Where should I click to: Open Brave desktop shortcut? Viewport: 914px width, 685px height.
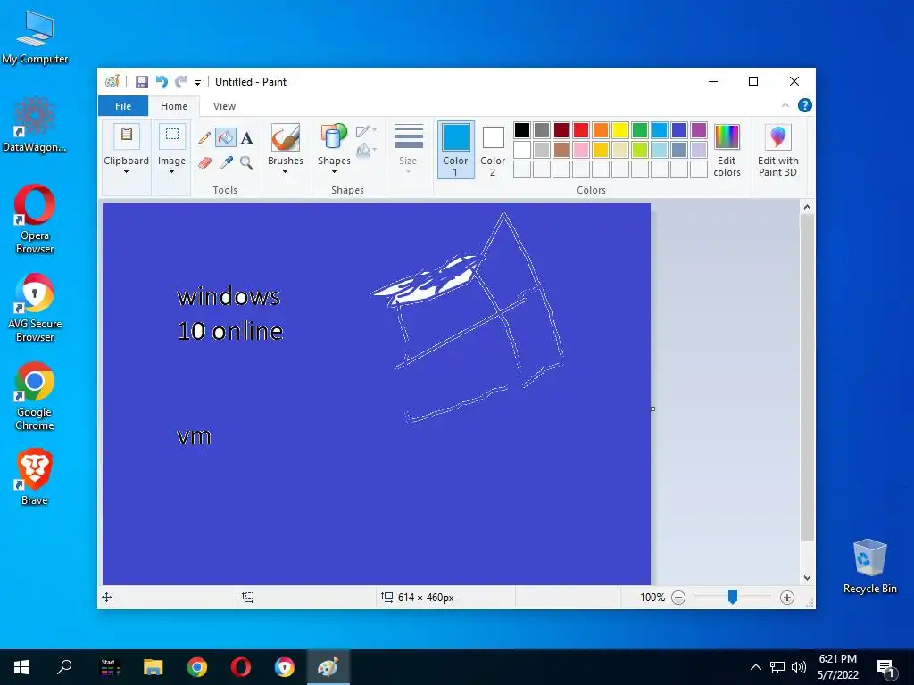point(35,476)
